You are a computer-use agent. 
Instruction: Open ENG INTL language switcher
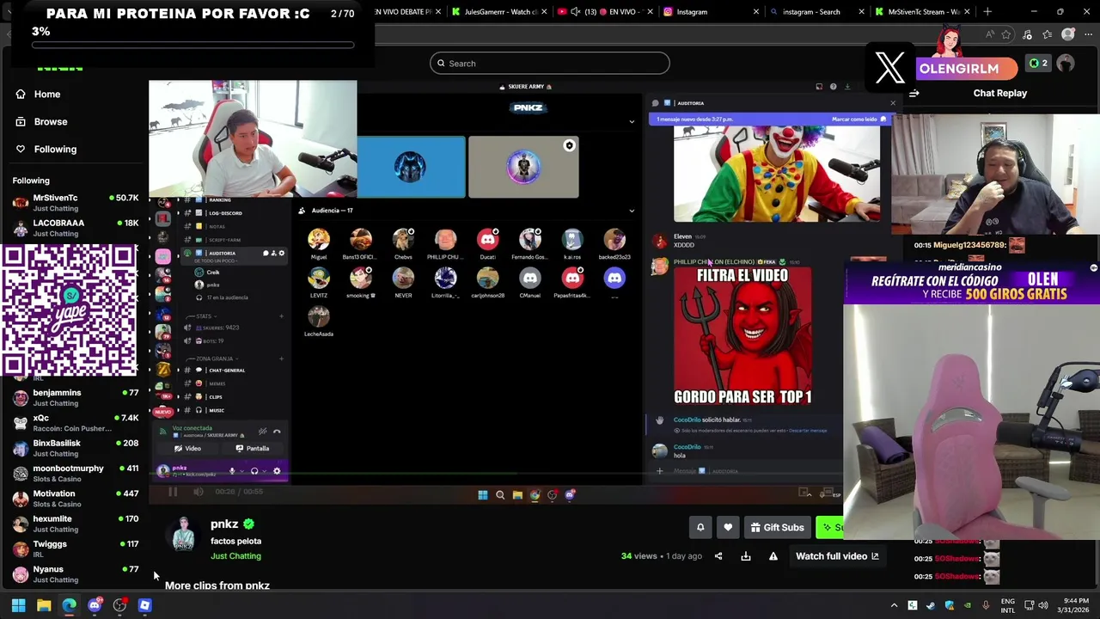pos(1008,605)
